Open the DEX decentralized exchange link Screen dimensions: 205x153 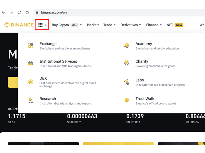(43, 78)
